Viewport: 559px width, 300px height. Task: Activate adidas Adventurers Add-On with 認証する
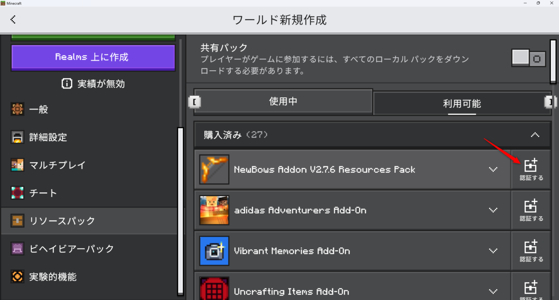pos(531,210)
